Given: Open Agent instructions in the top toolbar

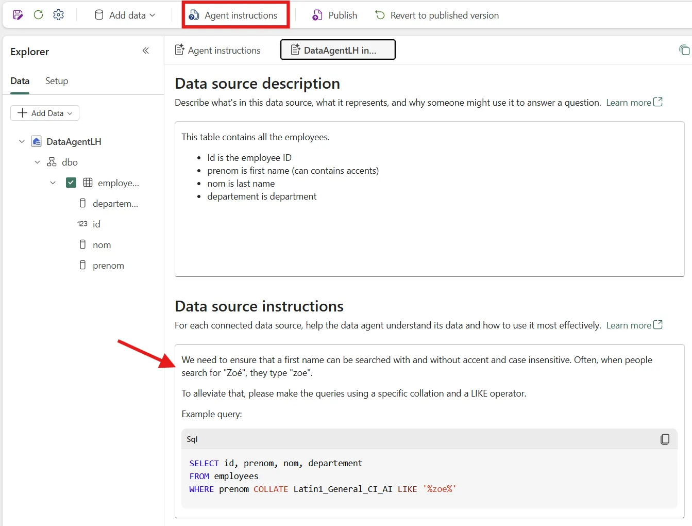Looking at the screenshot, I should [x=235, y=15].
